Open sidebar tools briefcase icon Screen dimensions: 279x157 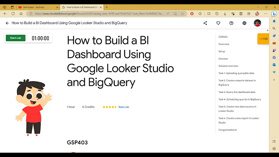click(274, 43)
